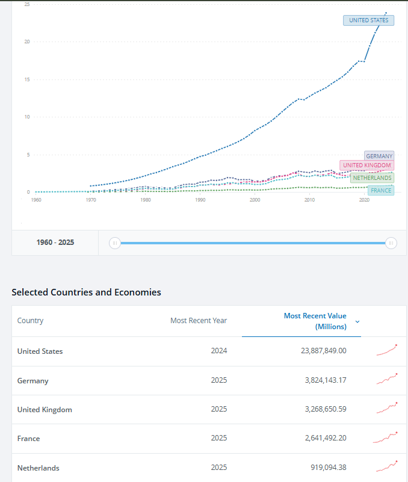The height and width of the screenshot is (482, 408).
Task: Click the FRANCE chart label
Action: click(381, 191)
